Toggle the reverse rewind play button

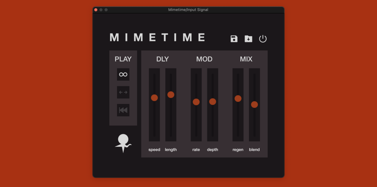[x=123, y=110]
